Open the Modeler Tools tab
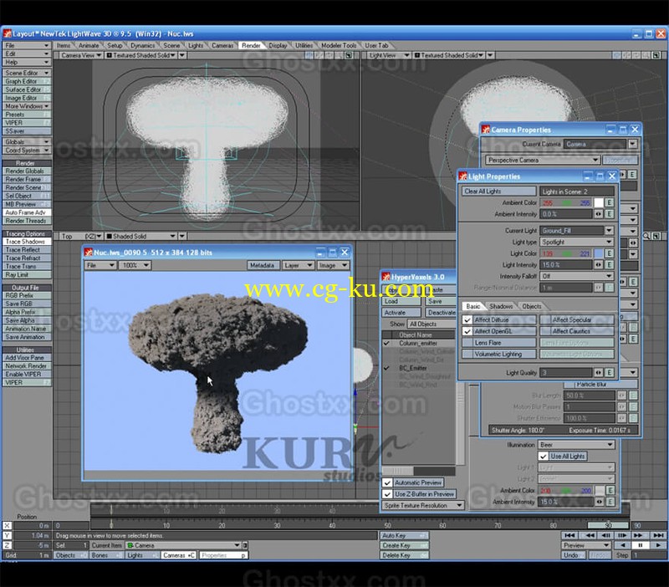Screen dimensions: 669x587 pos(339,46)
